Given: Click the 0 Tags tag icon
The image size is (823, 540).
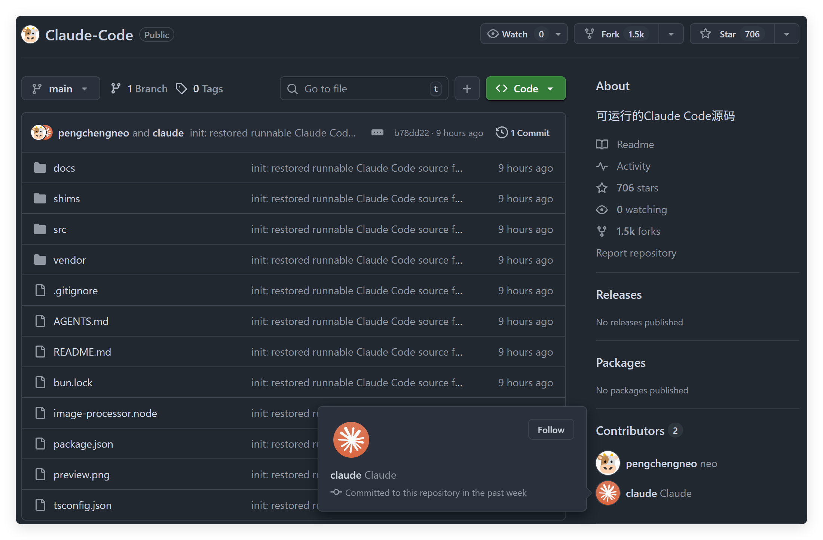Looking at the screenshot, I should 181,89.
